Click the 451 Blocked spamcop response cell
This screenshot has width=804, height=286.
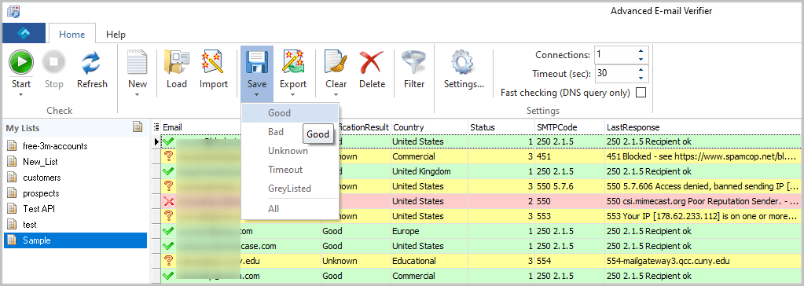(x=703, y=156)
